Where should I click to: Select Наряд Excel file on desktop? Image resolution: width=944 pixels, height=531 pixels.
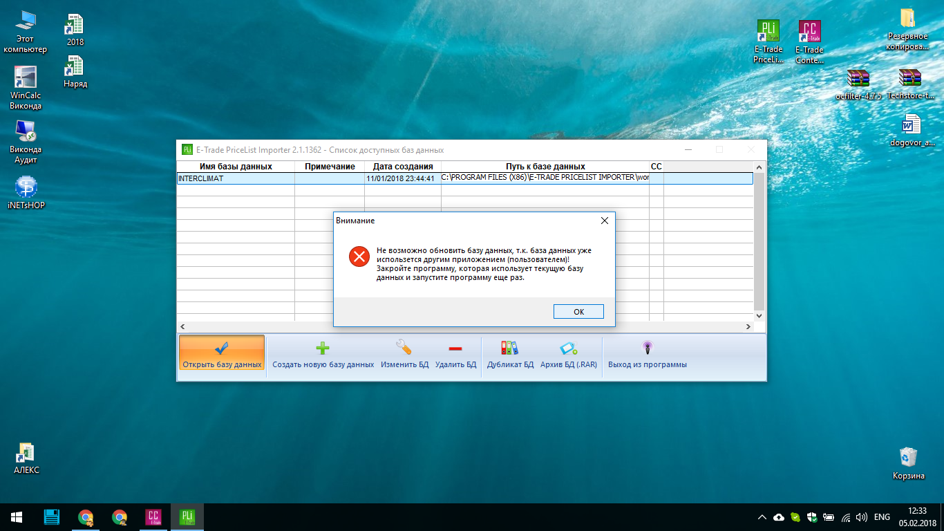75,72
